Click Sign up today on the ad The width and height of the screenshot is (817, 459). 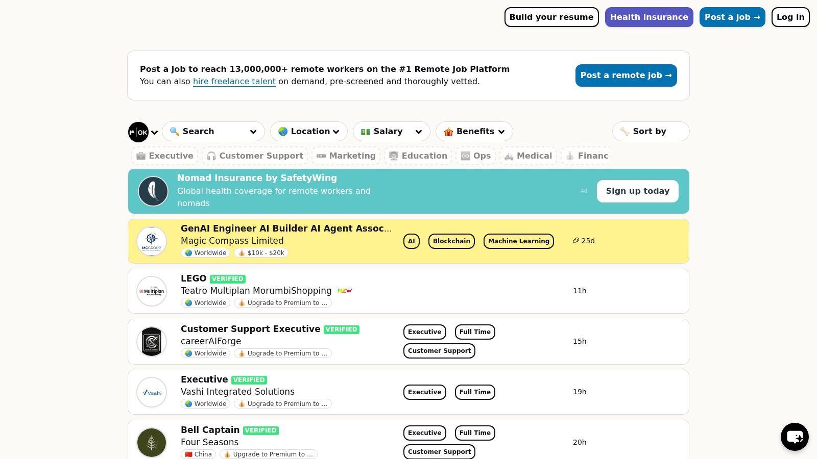638,191
